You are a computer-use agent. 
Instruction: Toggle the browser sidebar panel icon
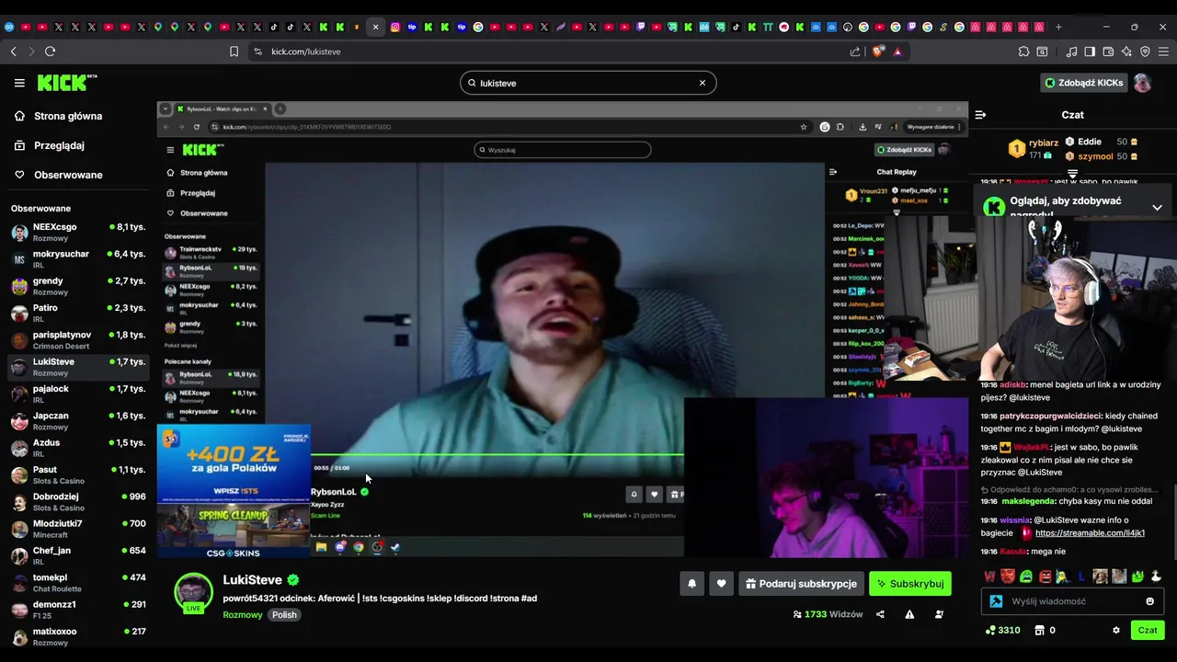coord(1090,51)
